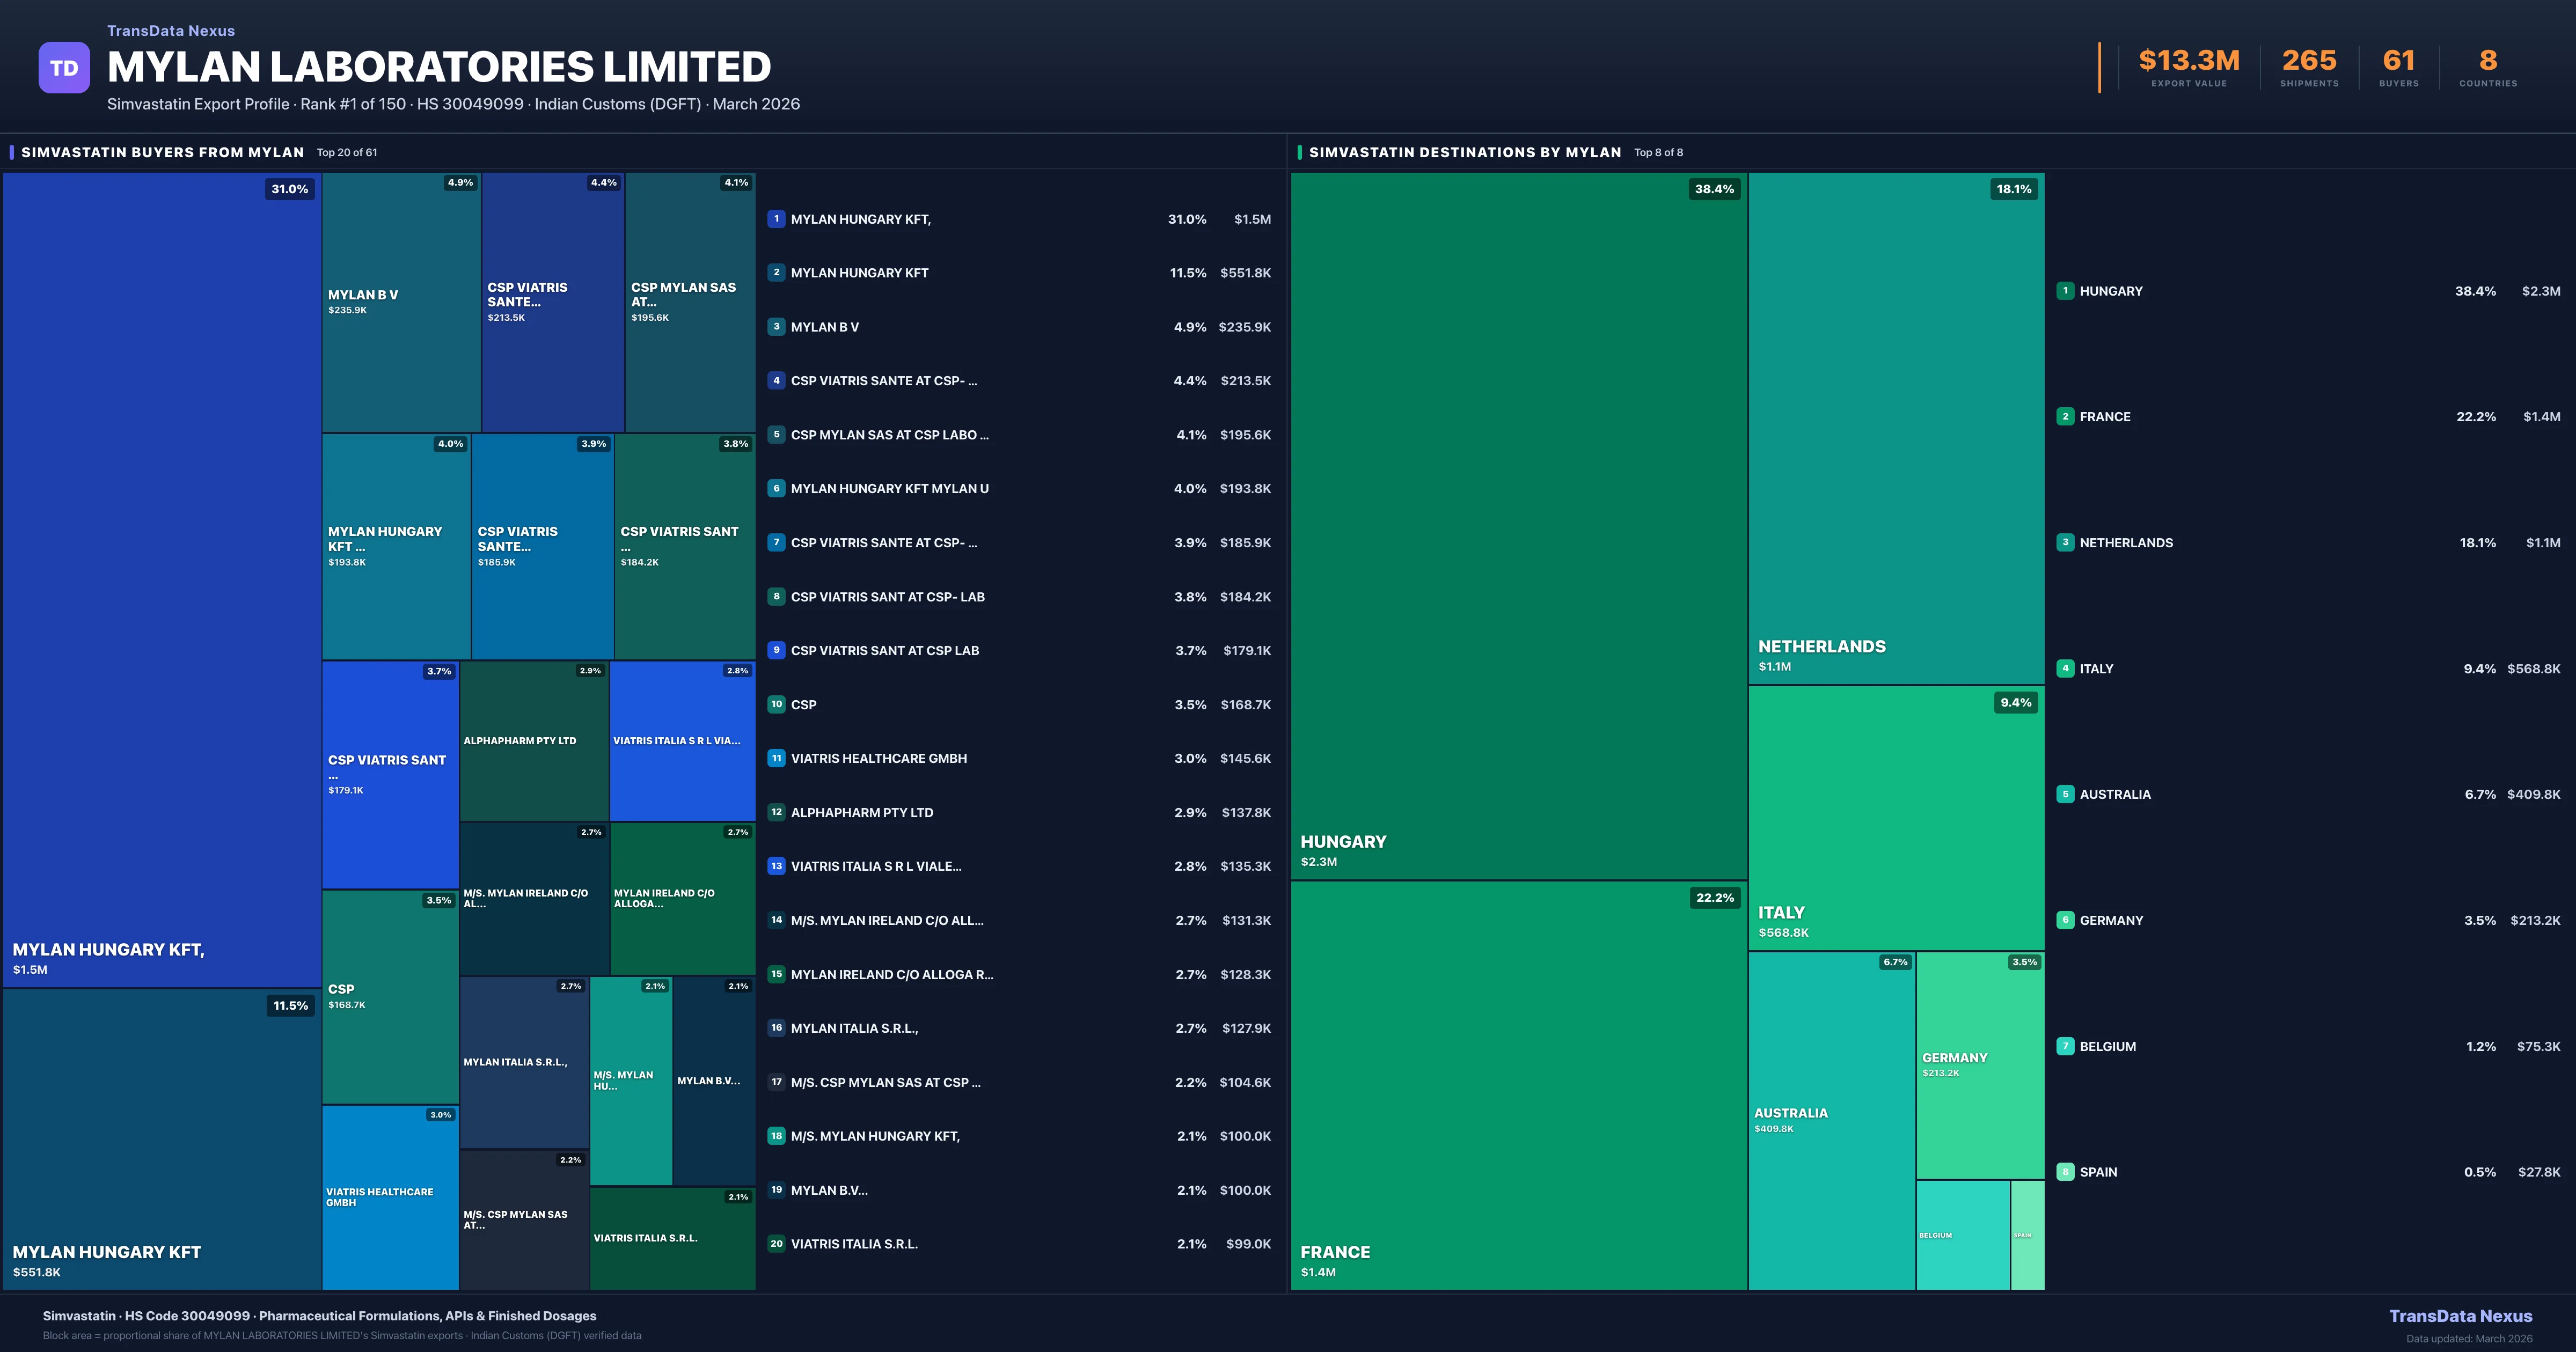Click rank 4 badge next to ITALY
The image size is (2576, 1352).
click(2065, 668)
